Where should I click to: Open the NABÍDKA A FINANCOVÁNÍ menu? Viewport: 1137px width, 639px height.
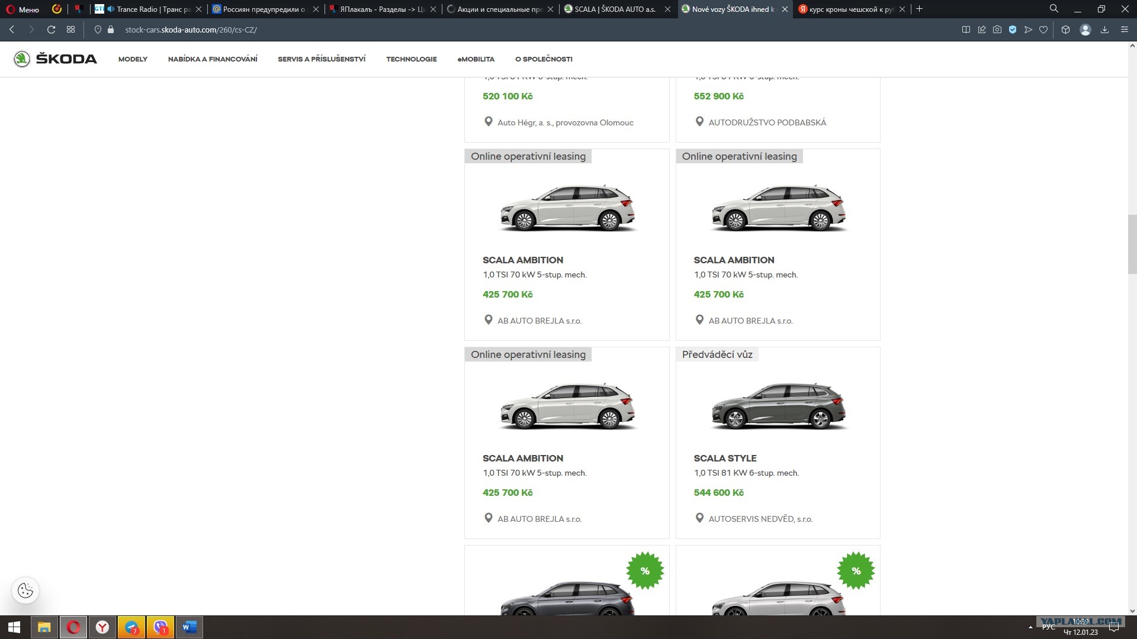pos(213,59)
